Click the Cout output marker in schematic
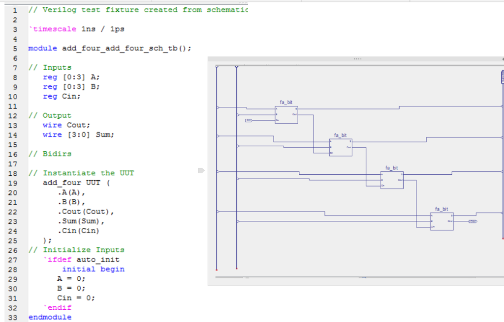 473,222
